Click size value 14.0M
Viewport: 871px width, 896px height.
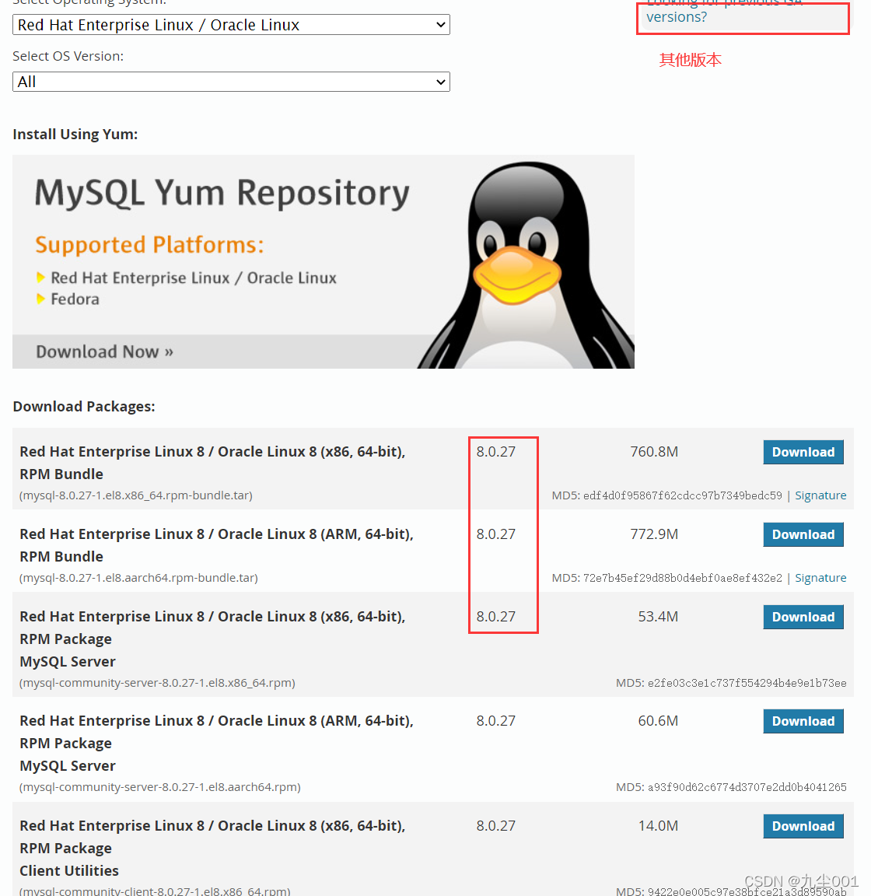pyautogui.click(x=658, y=826)
